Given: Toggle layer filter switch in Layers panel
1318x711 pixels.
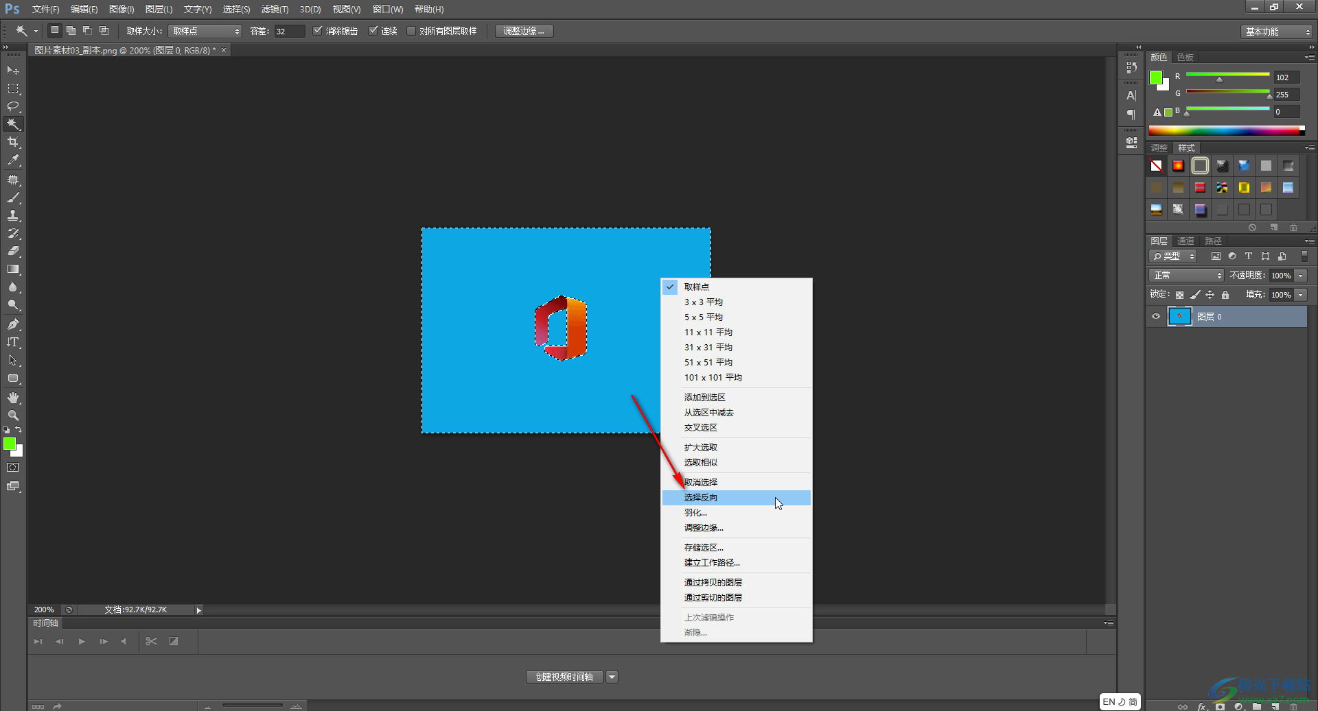Looking at the screenshot, I should coord(1304,256).
